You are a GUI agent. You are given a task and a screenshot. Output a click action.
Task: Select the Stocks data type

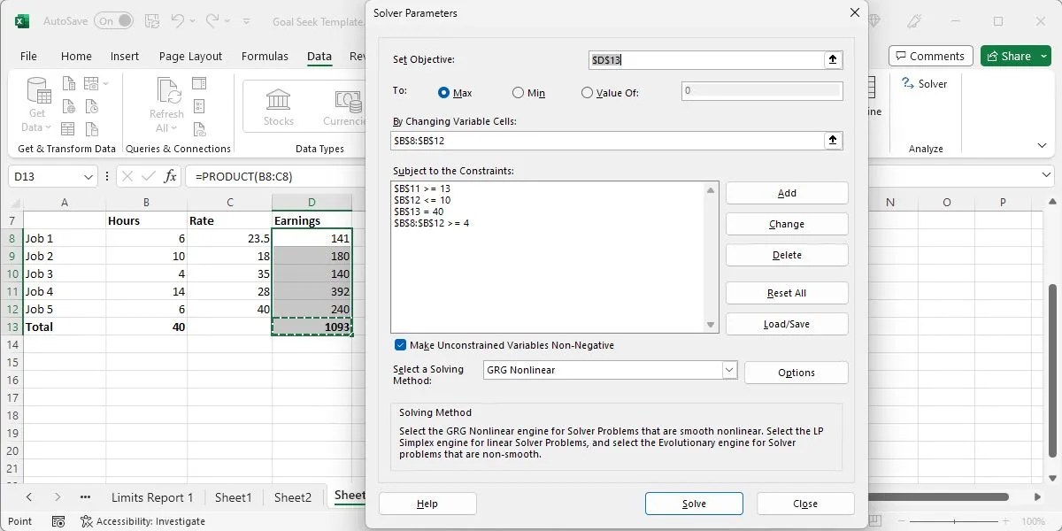[x=278, y=106]
